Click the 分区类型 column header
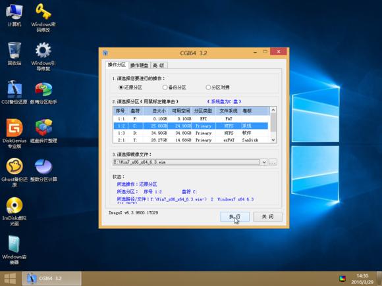Image resolution: width=382 pixels, height=286 pixels. (204, 111)
